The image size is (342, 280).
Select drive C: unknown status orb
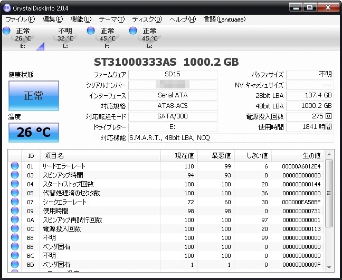click(49, 31)
